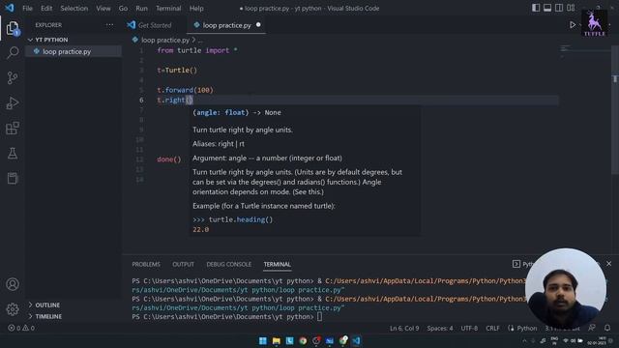The width and height of the screenshot is (619, 348).
Task: Open File Explorer from taskbar
Action: 276,340
